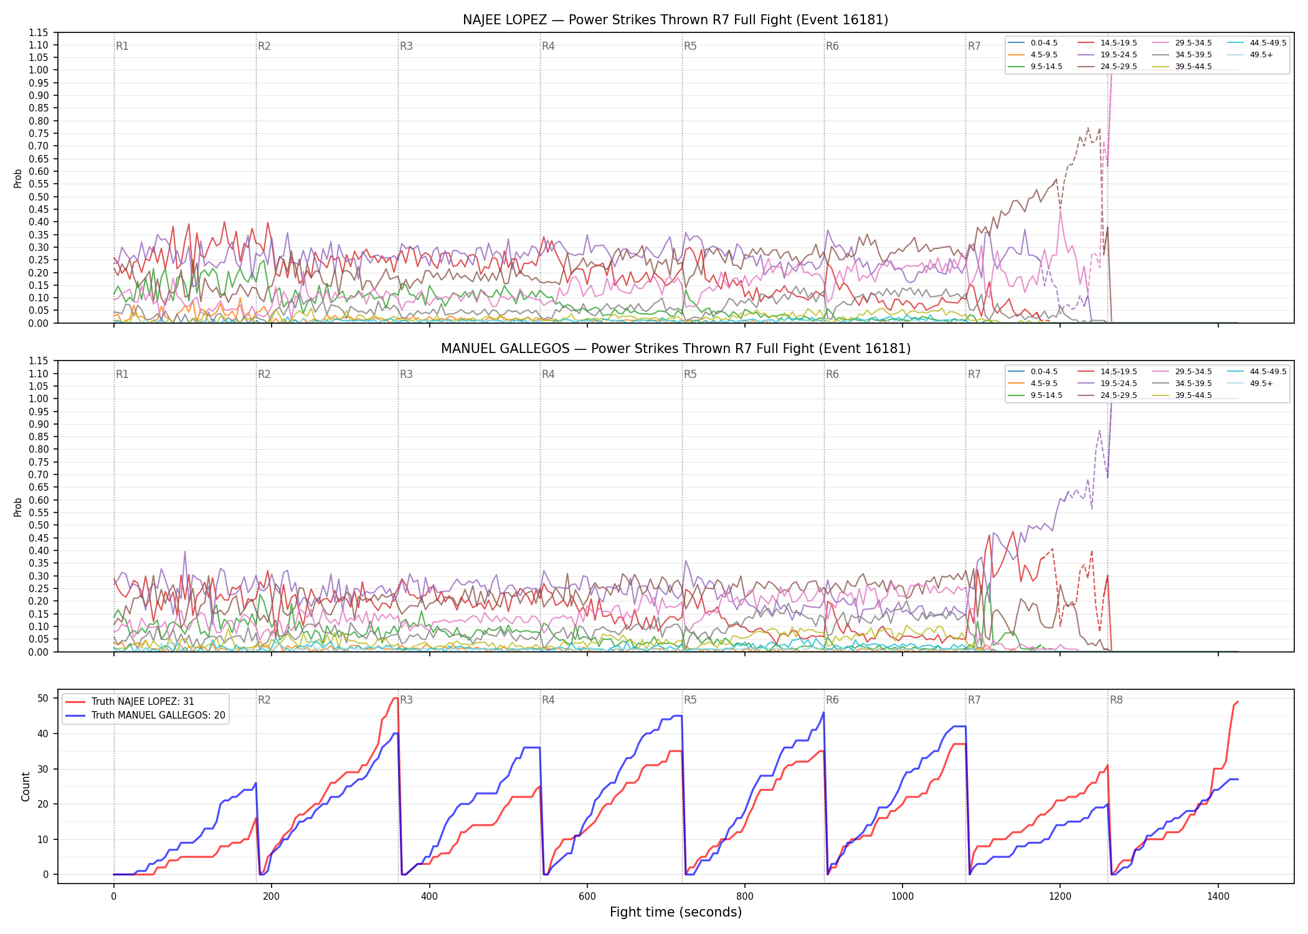Click the 'Count' y-axis label
The height and width of the screenshot is (934, 1308).
tap(26, 786)
